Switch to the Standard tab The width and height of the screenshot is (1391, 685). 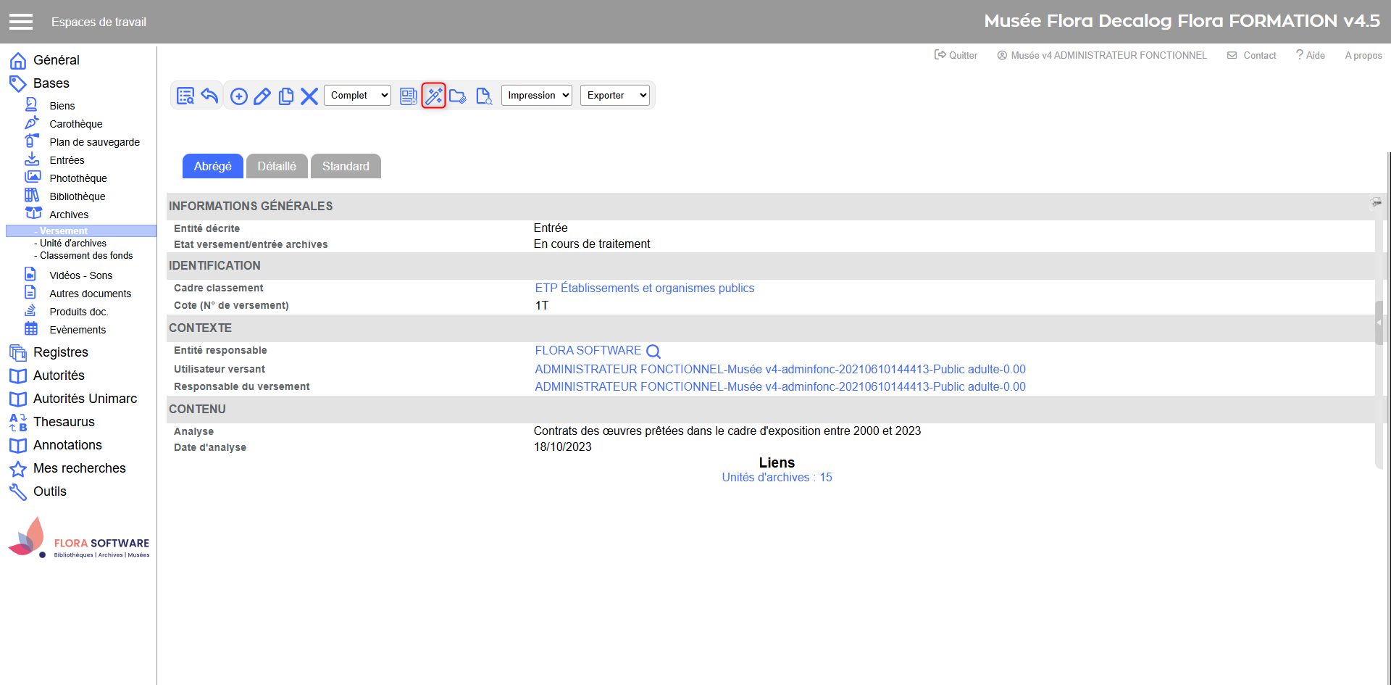[346, 166]
